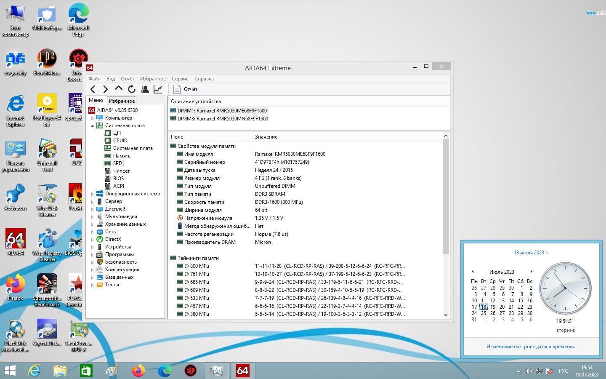Click the Отчёт report toolbar button

186,89
